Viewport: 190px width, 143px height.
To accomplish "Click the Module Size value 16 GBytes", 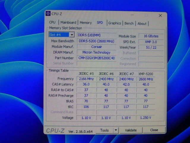I will coord(151,36).
